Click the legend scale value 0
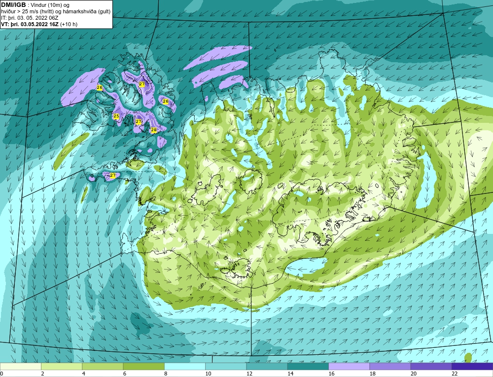Image resolution: width=493 pixels, height=377 pixels. [x=1, y=374]
